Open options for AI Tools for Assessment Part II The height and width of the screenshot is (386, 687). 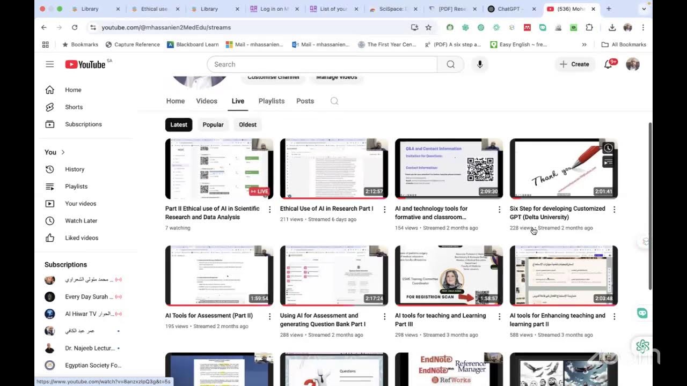click(x=269, y=317)
